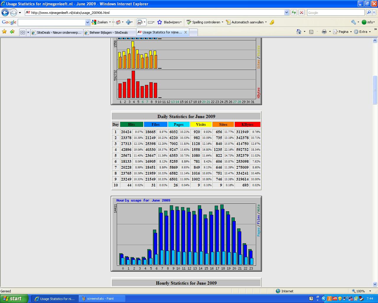The image size is (378, 303).
Task: Click the Hourly Statistics for June 2009 heading
Action: click(x=186, y=283)
